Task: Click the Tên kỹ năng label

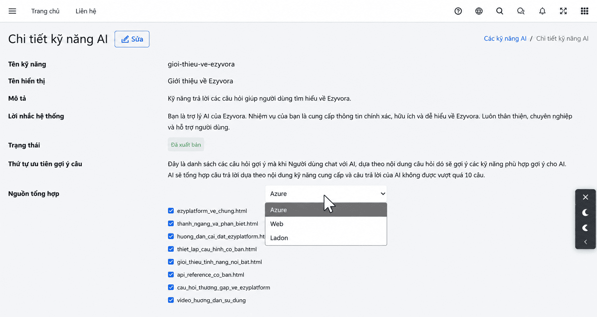Action: pos(27,64)
